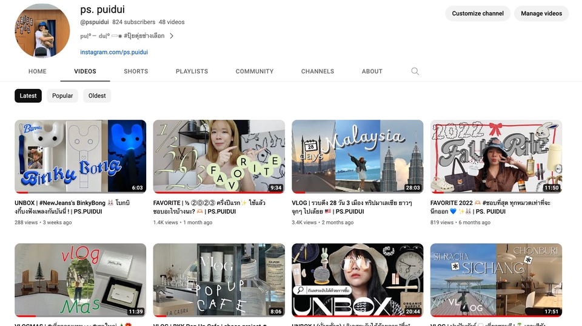Image resolution: width=582 pixels, height=326 pixels.
Task: Open the ABOUT tab
Action: (x=372, y=71)
